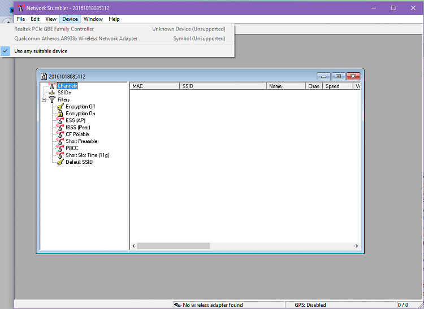Click the CF Pollable antenna icon
Viewport: 424px width, 309px height.
60,134
